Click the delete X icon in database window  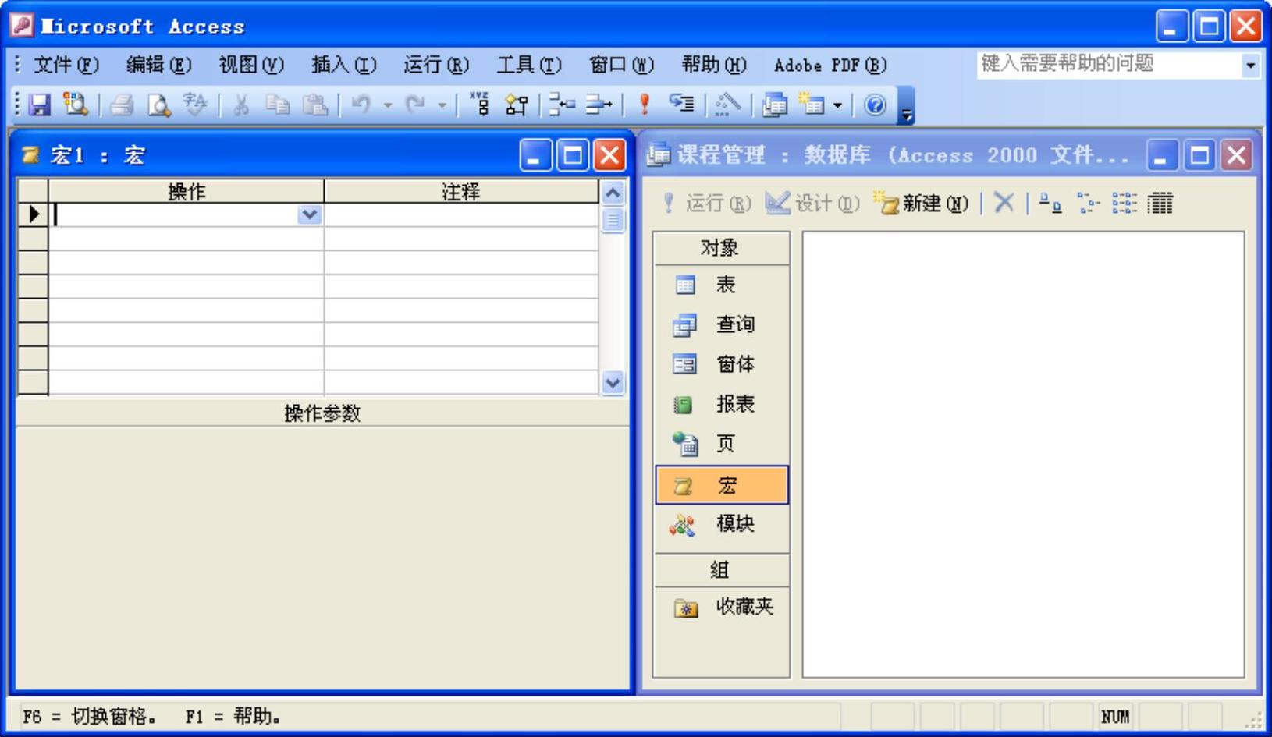1004,204
